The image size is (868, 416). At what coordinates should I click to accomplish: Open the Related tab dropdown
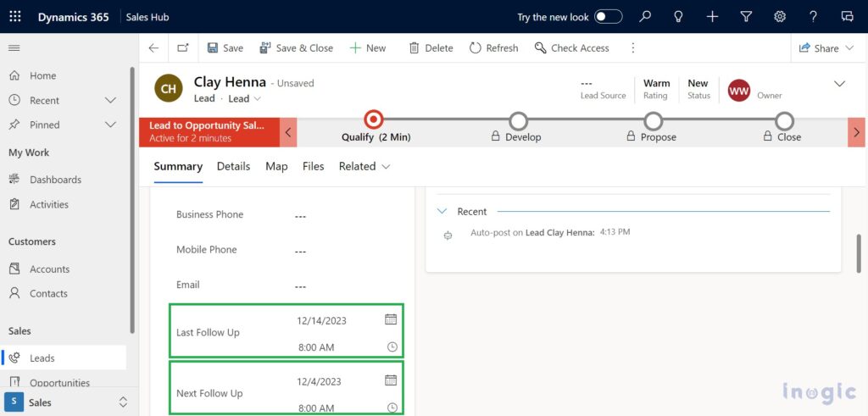[364, 167]
